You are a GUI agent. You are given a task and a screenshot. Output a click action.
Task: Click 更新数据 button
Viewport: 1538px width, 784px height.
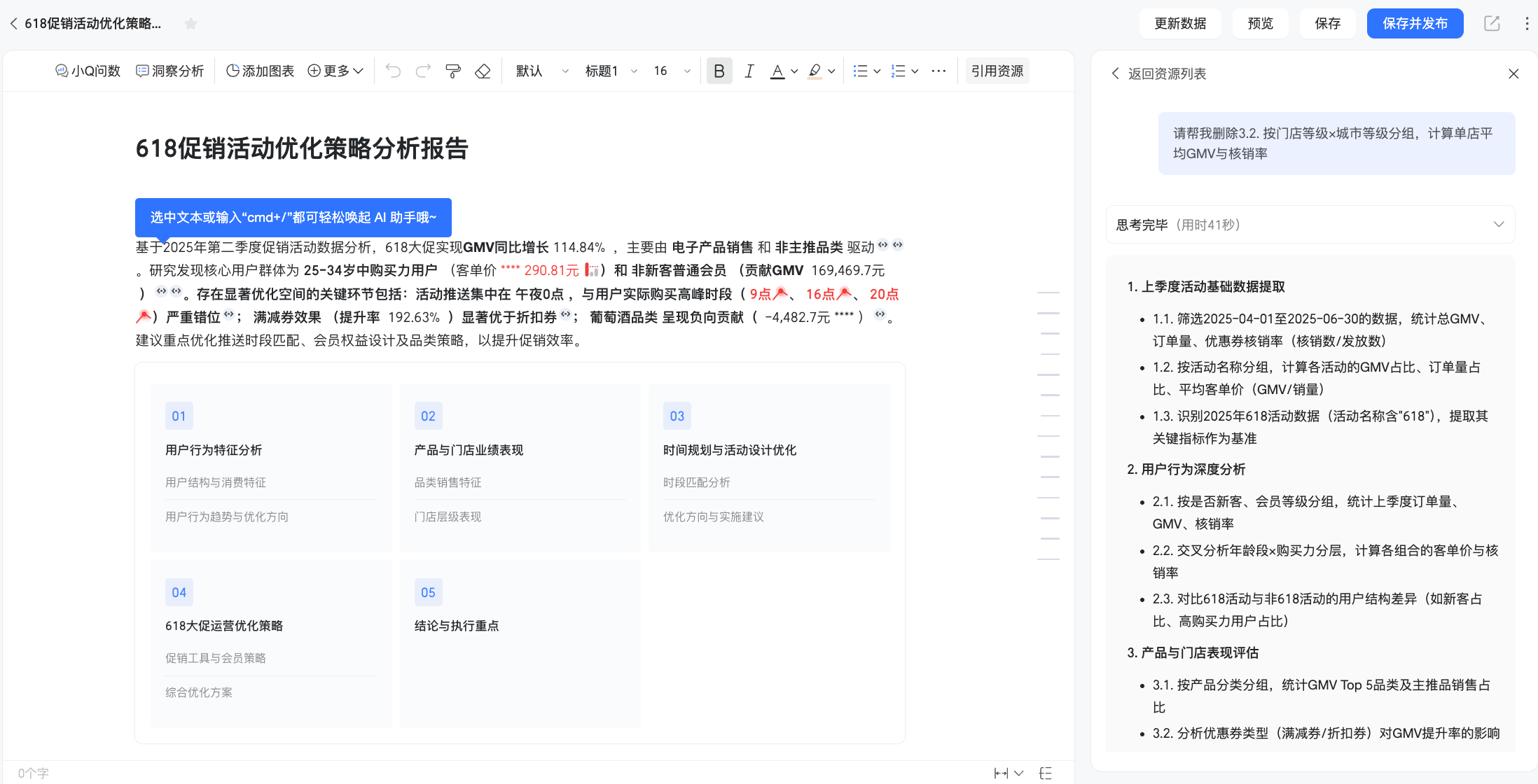(x=1180, y=23)
